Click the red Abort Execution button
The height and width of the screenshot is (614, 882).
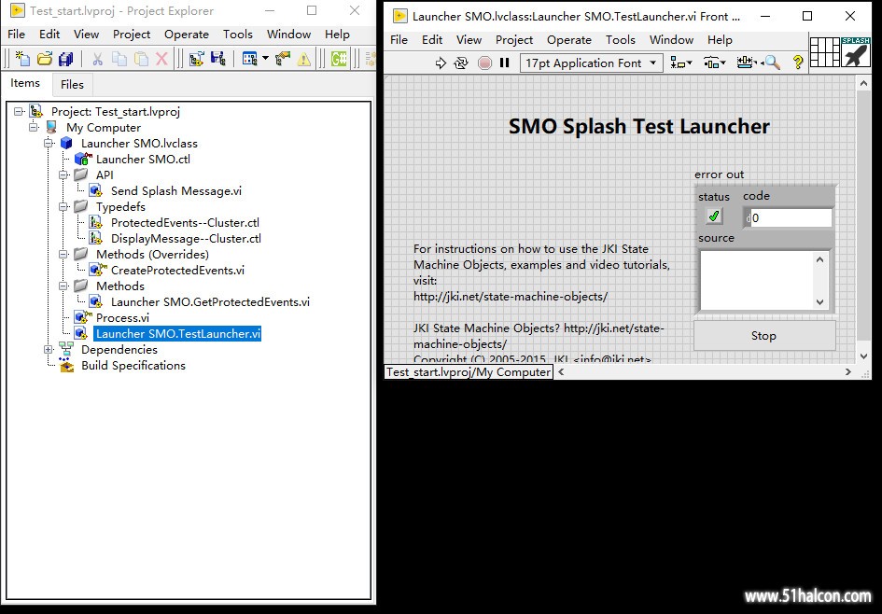(x=484, y=63)
